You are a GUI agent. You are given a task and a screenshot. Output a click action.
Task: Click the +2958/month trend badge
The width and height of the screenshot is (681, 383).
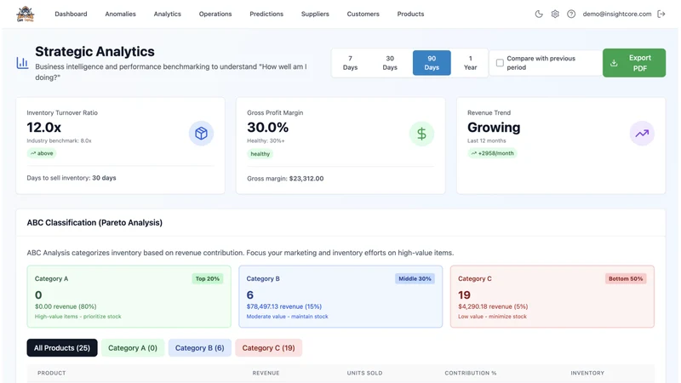(x=492, y=153)
